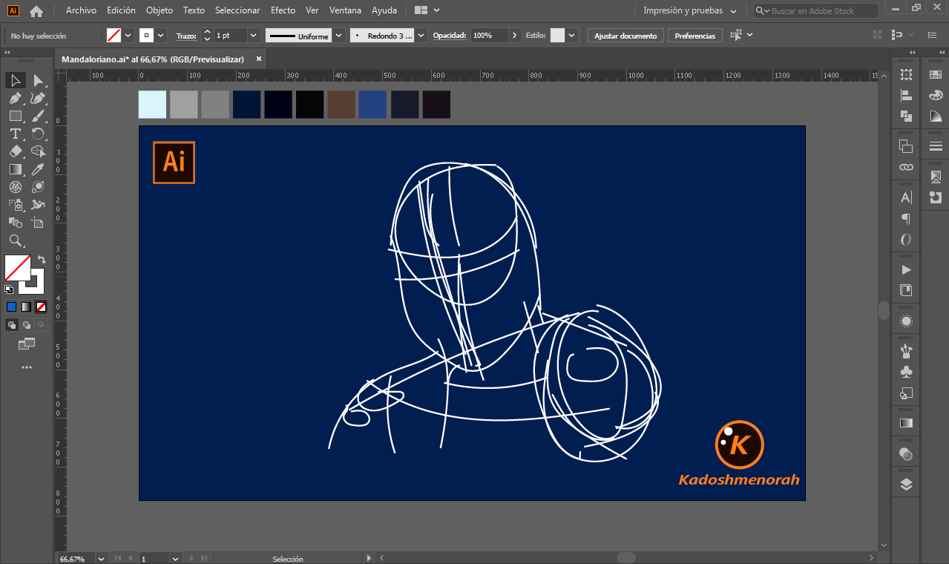Click the Preferencias button
The width and height of the screenshot is (949, 564).
coord(695,36)
